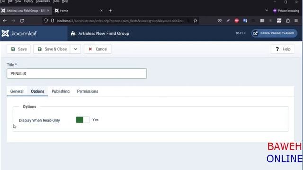
Task: Save the field group
Action: point(18,49)
